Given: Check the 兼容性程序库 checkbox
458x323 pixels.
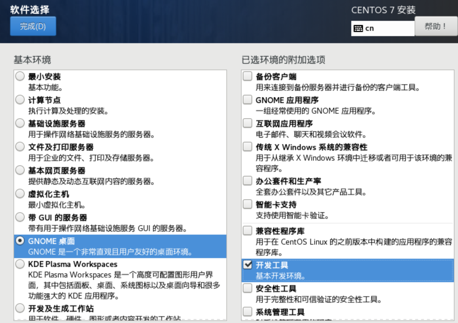Looking at the screenshot, I should tap(247, 231).
